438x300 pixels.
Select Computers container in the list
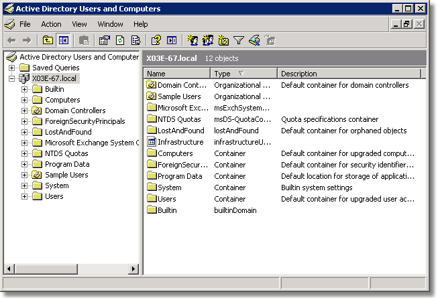click(x=170, y=153)
